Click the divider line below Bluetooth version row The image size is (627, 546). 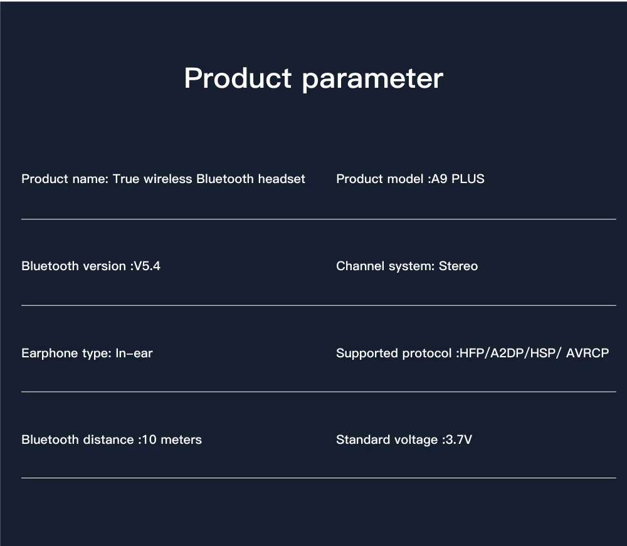[x=319, y=305]
